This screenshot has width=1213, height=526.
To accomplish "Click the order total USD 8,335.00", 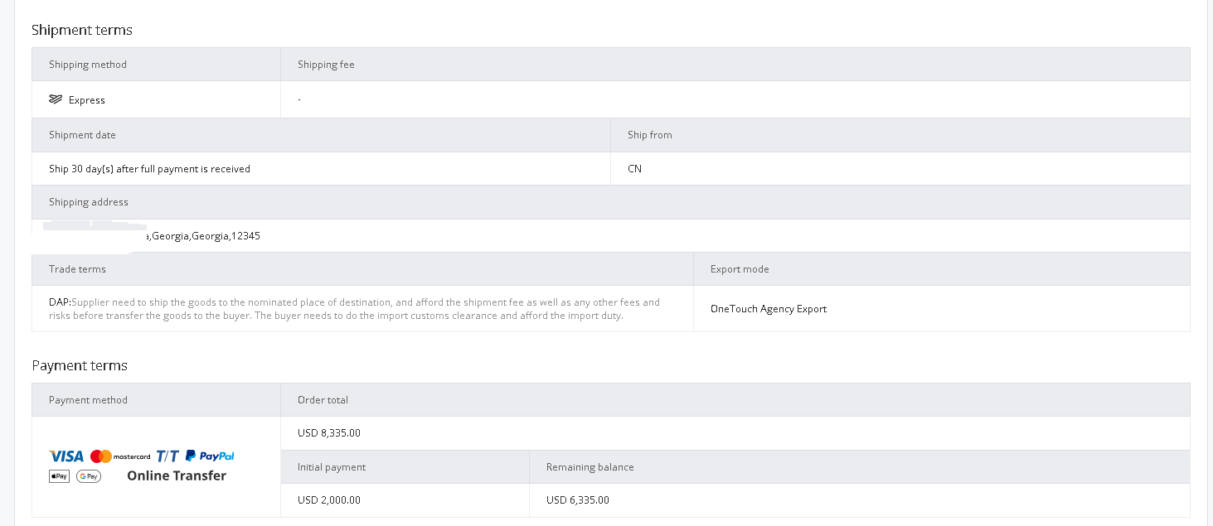I will tap(329, 433).
